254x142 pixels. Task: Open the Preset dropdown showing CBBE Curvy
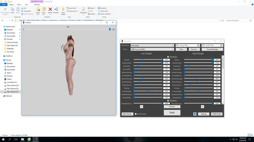[x=152, y=49]
